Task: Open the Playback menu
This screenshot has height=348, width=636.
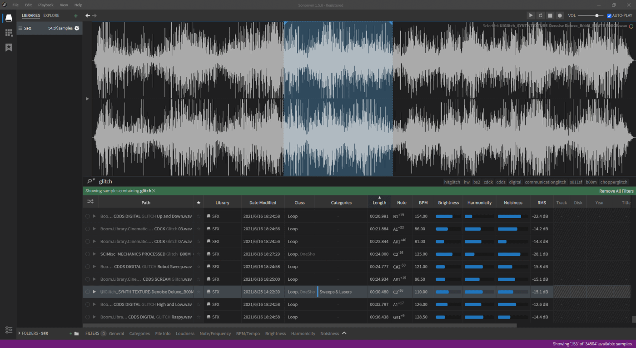Action: click(45, 5)
